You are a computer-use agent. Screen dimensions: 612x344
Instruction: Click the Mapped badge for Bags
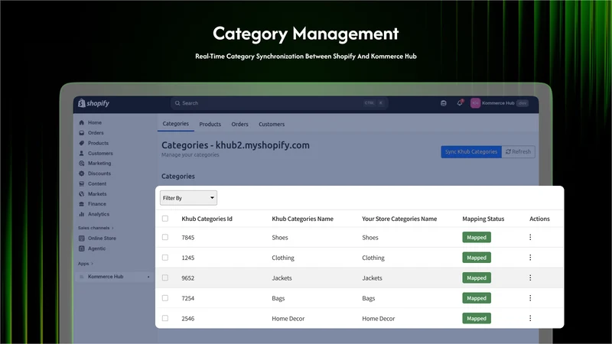point(477,298)
